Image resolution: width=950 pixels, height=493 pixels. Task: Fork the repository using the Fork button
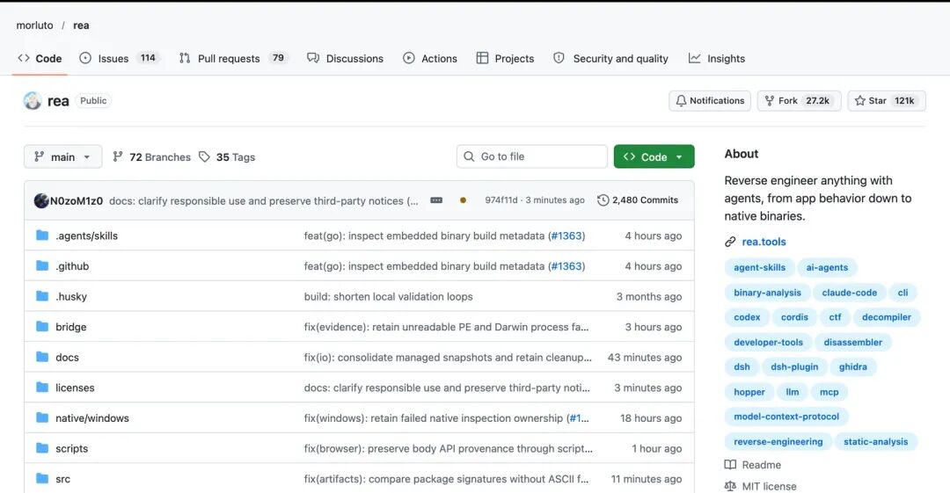tap(799, 100)
